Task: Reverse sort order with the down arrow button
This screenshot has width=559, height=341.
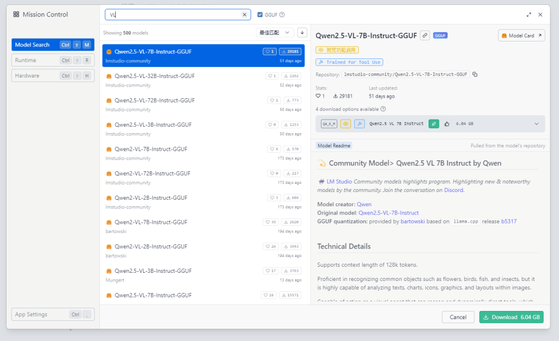Action: coord(302,32)
